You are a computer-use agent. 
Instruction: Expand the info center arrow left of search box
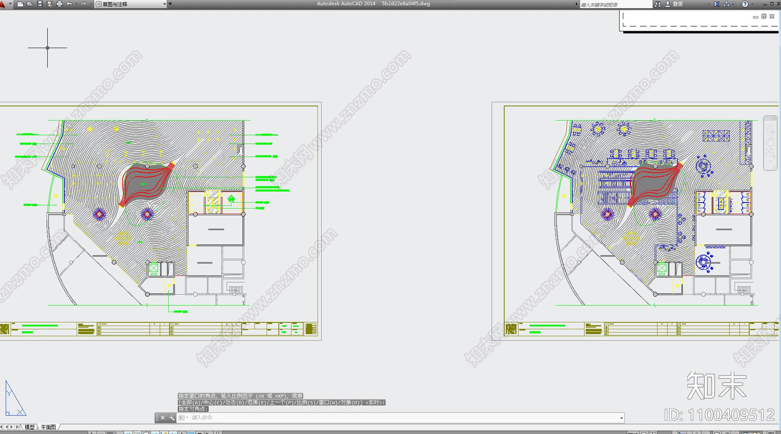tap(577, 4)
